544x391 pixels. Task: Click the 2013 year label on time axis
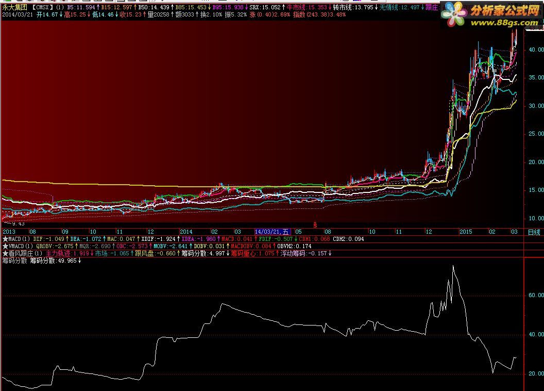(9, 232)
